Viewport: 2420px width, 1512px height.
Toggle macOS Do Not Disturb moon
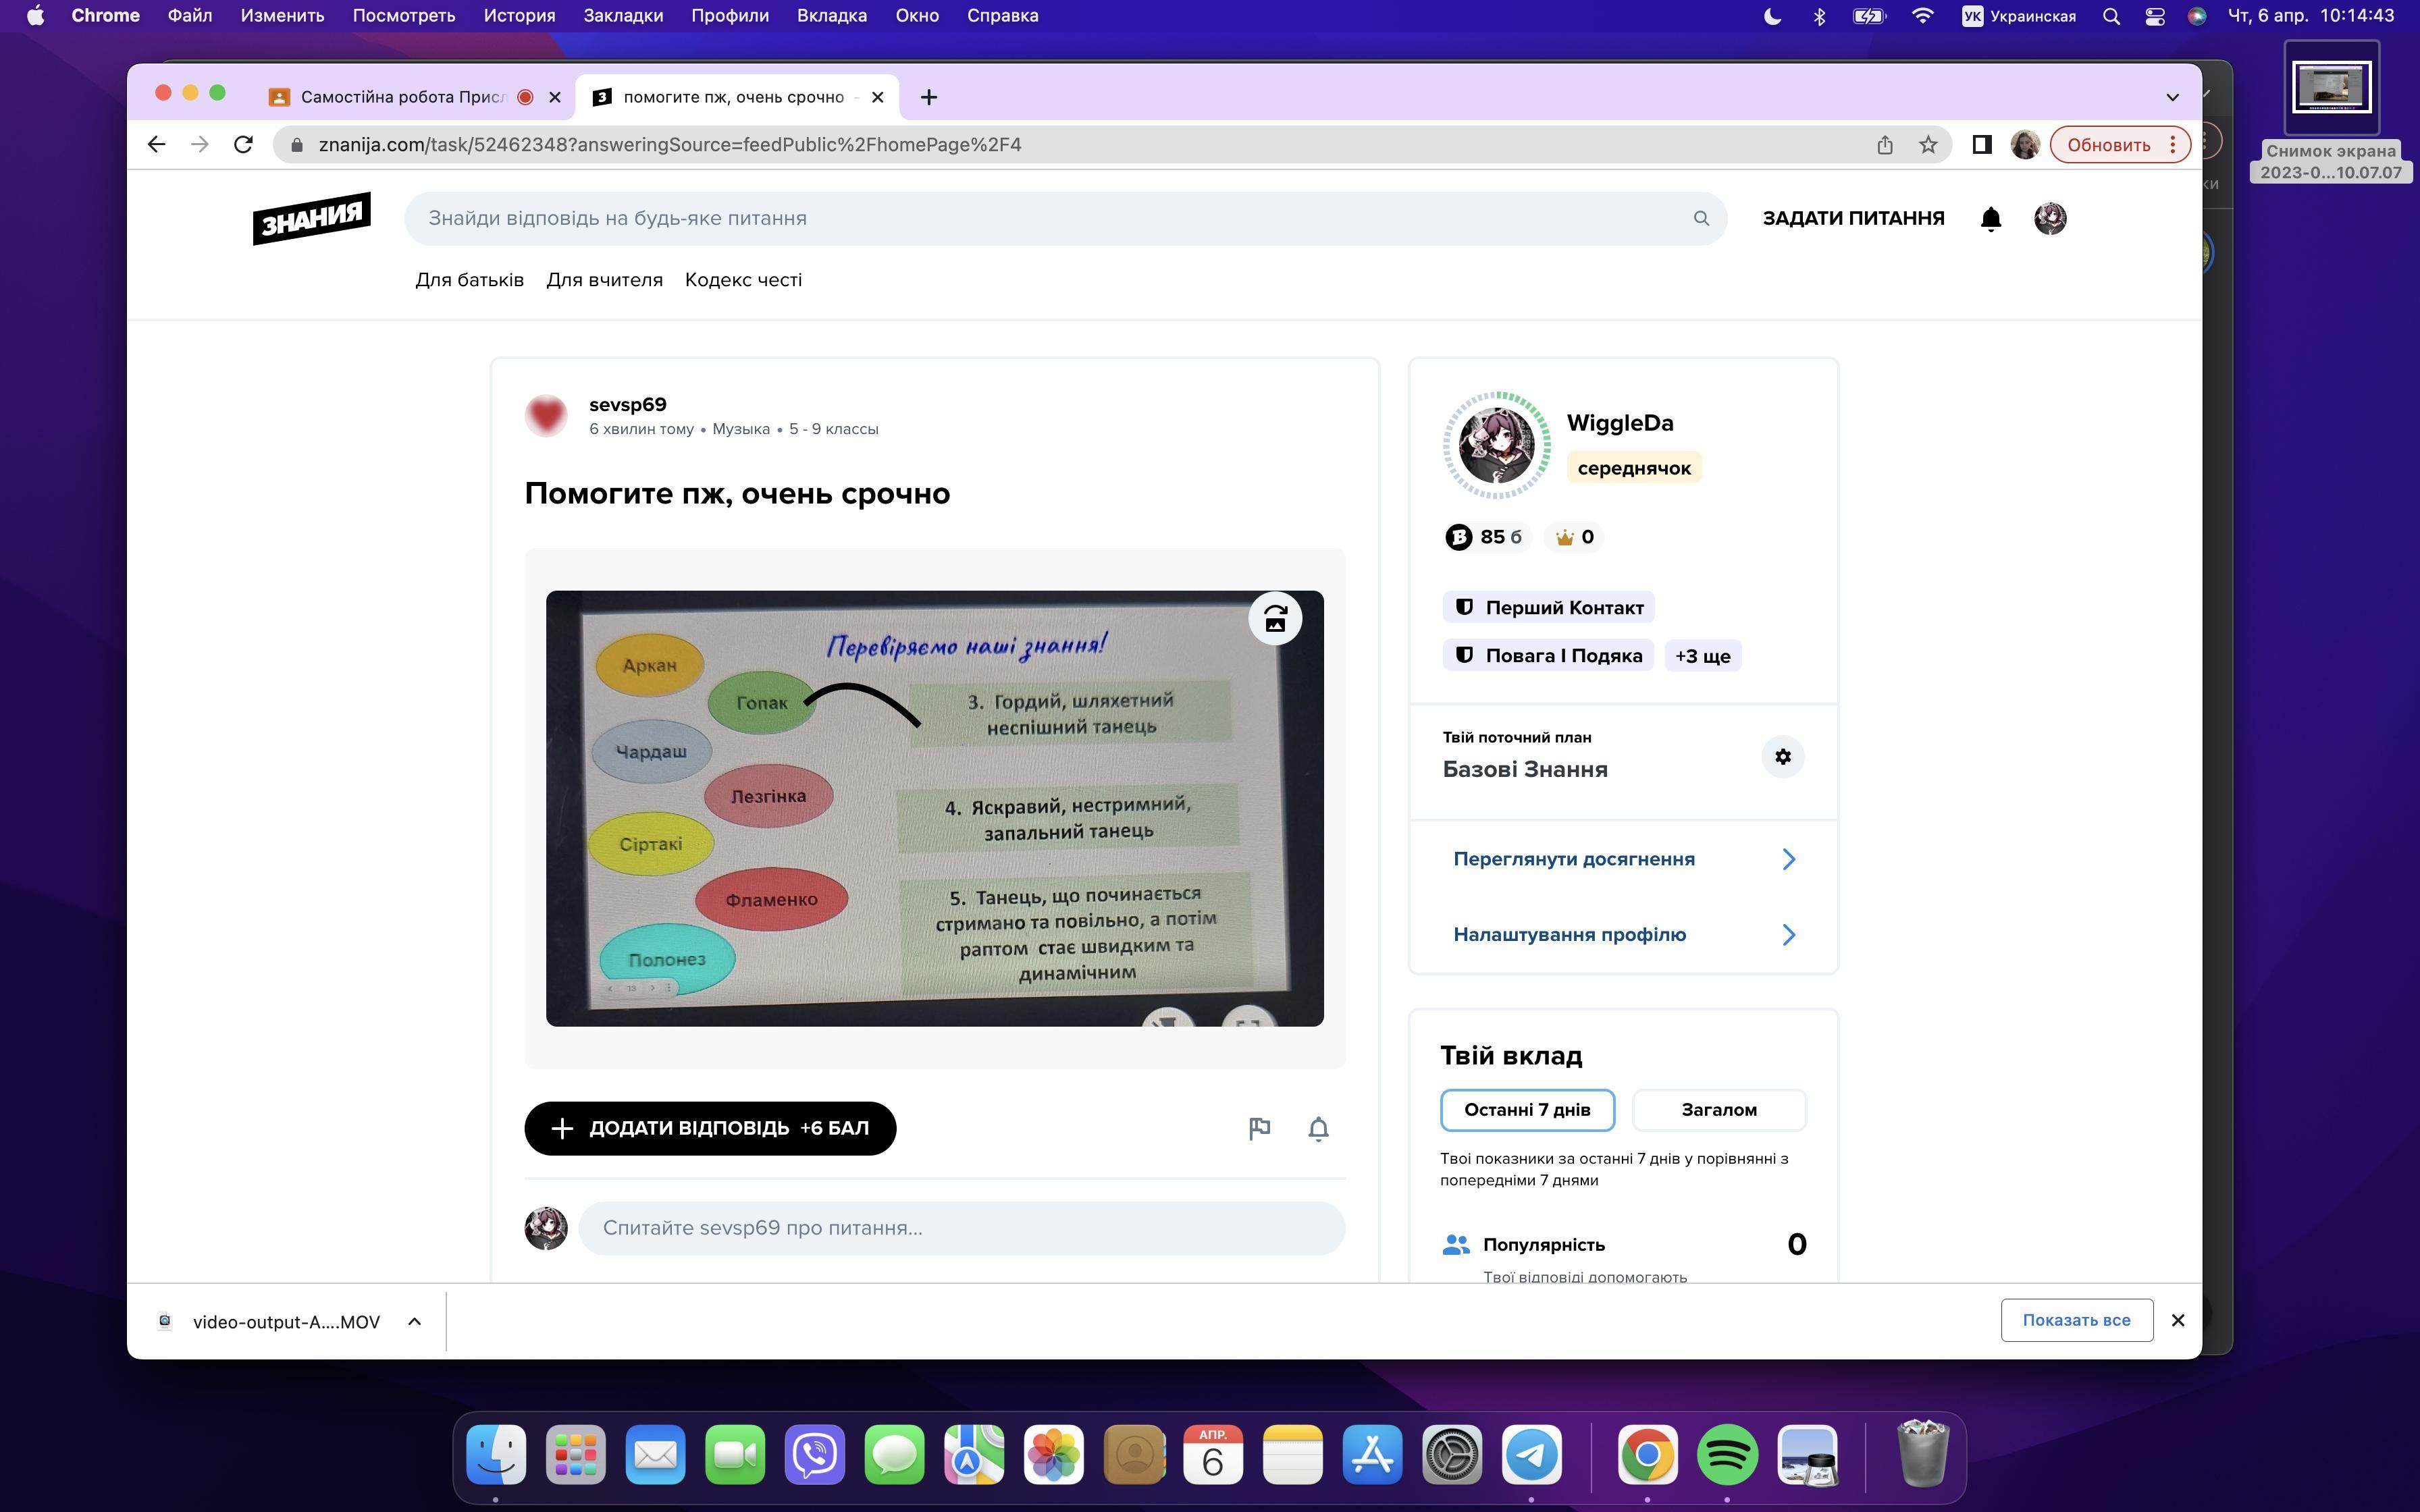coord(1772,16)
